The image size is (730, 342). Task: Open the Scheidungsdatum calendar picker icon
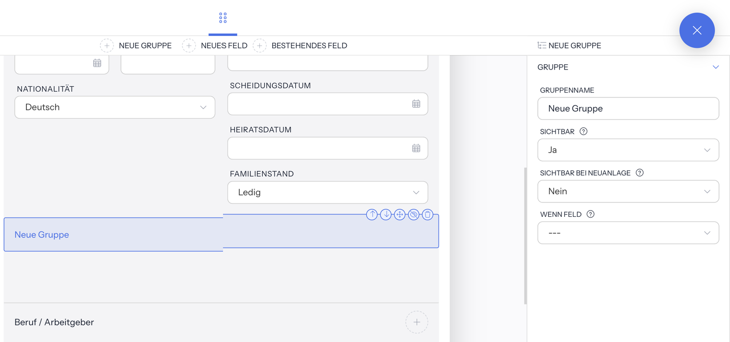[x=416, y=104]
